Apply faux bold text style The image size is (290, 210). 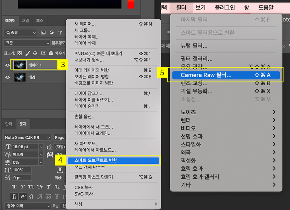[14, 187]
